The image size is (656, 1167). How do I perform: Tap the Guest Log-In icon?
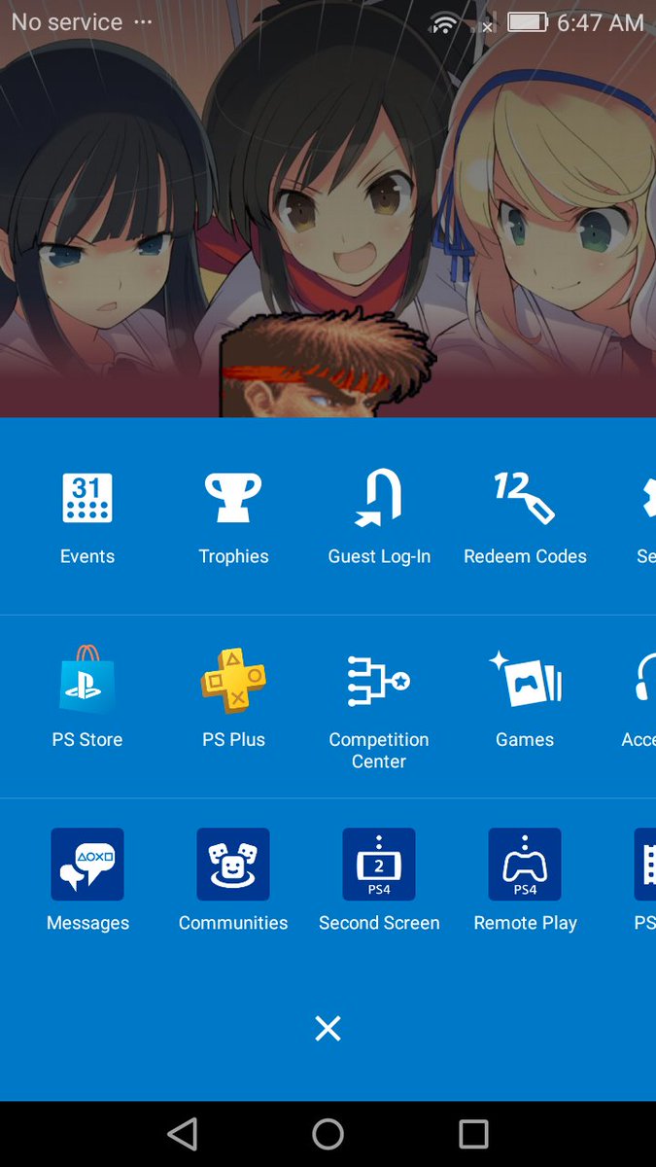(x=379, y=498)
